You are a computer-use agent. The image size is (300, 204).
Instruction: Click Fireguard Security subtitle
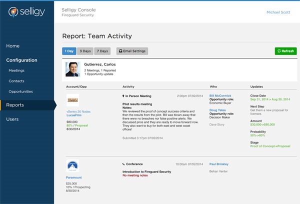point(77,15)
